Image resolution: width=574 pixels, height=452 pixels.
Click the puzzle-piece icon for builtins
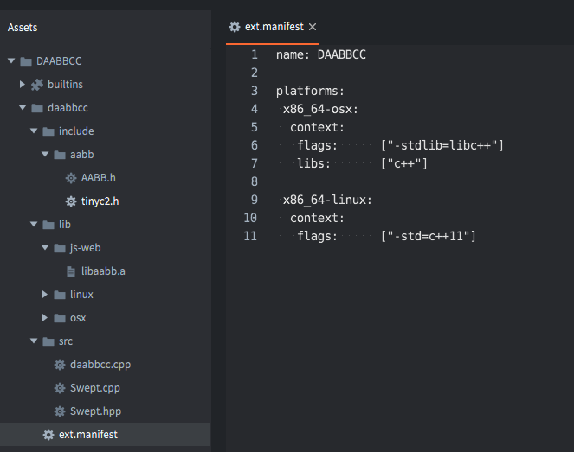(x=37, y=85)
